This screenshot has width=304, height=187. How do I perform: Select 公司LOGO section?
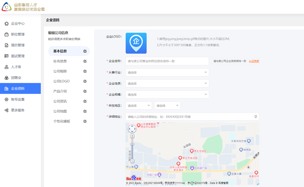click(69, 81)
